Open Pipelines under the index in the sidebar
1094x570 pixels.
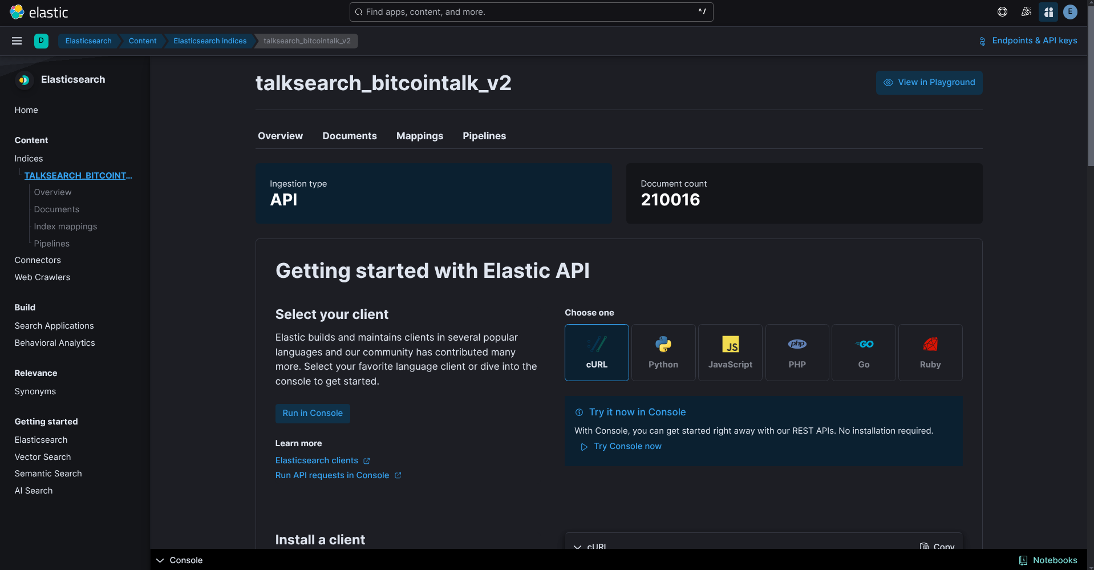tap(51, 244)
